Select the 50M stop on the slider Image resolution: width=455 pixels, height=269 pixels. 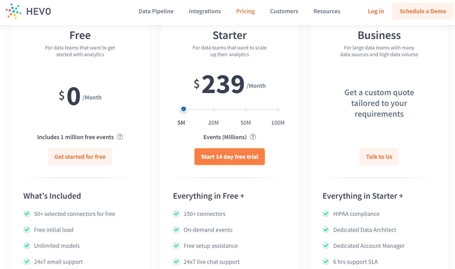[246, 109]
